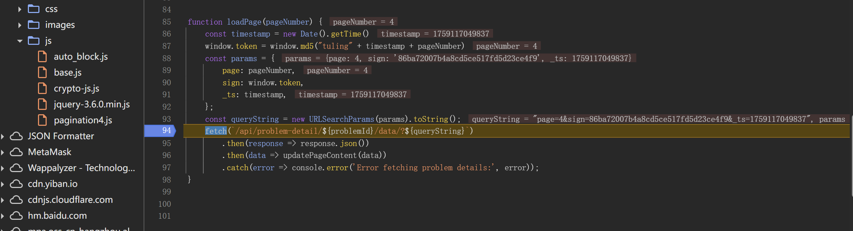Click the images folder icon
This screenshot has height=231, width=853.
(34, 25)
